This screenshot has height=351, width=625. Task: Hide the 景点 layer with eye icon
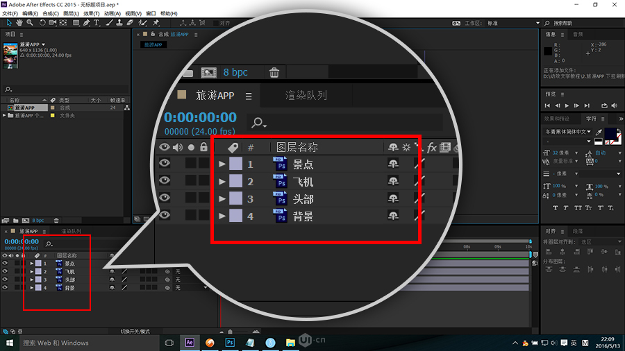pyautogui.click(x=5, y=264)
